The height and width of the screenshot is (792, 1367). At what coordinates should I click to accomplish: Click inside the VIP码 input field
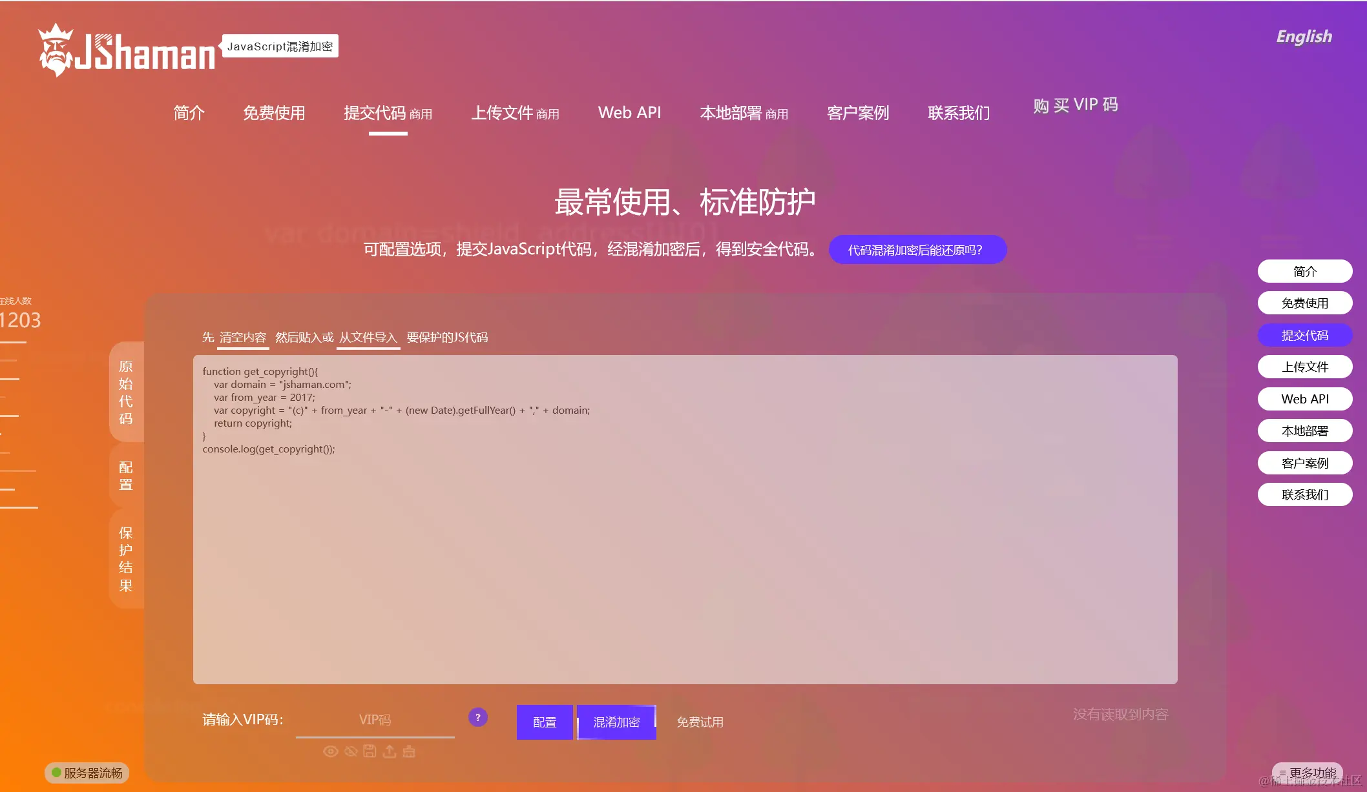tap(375, 719)
